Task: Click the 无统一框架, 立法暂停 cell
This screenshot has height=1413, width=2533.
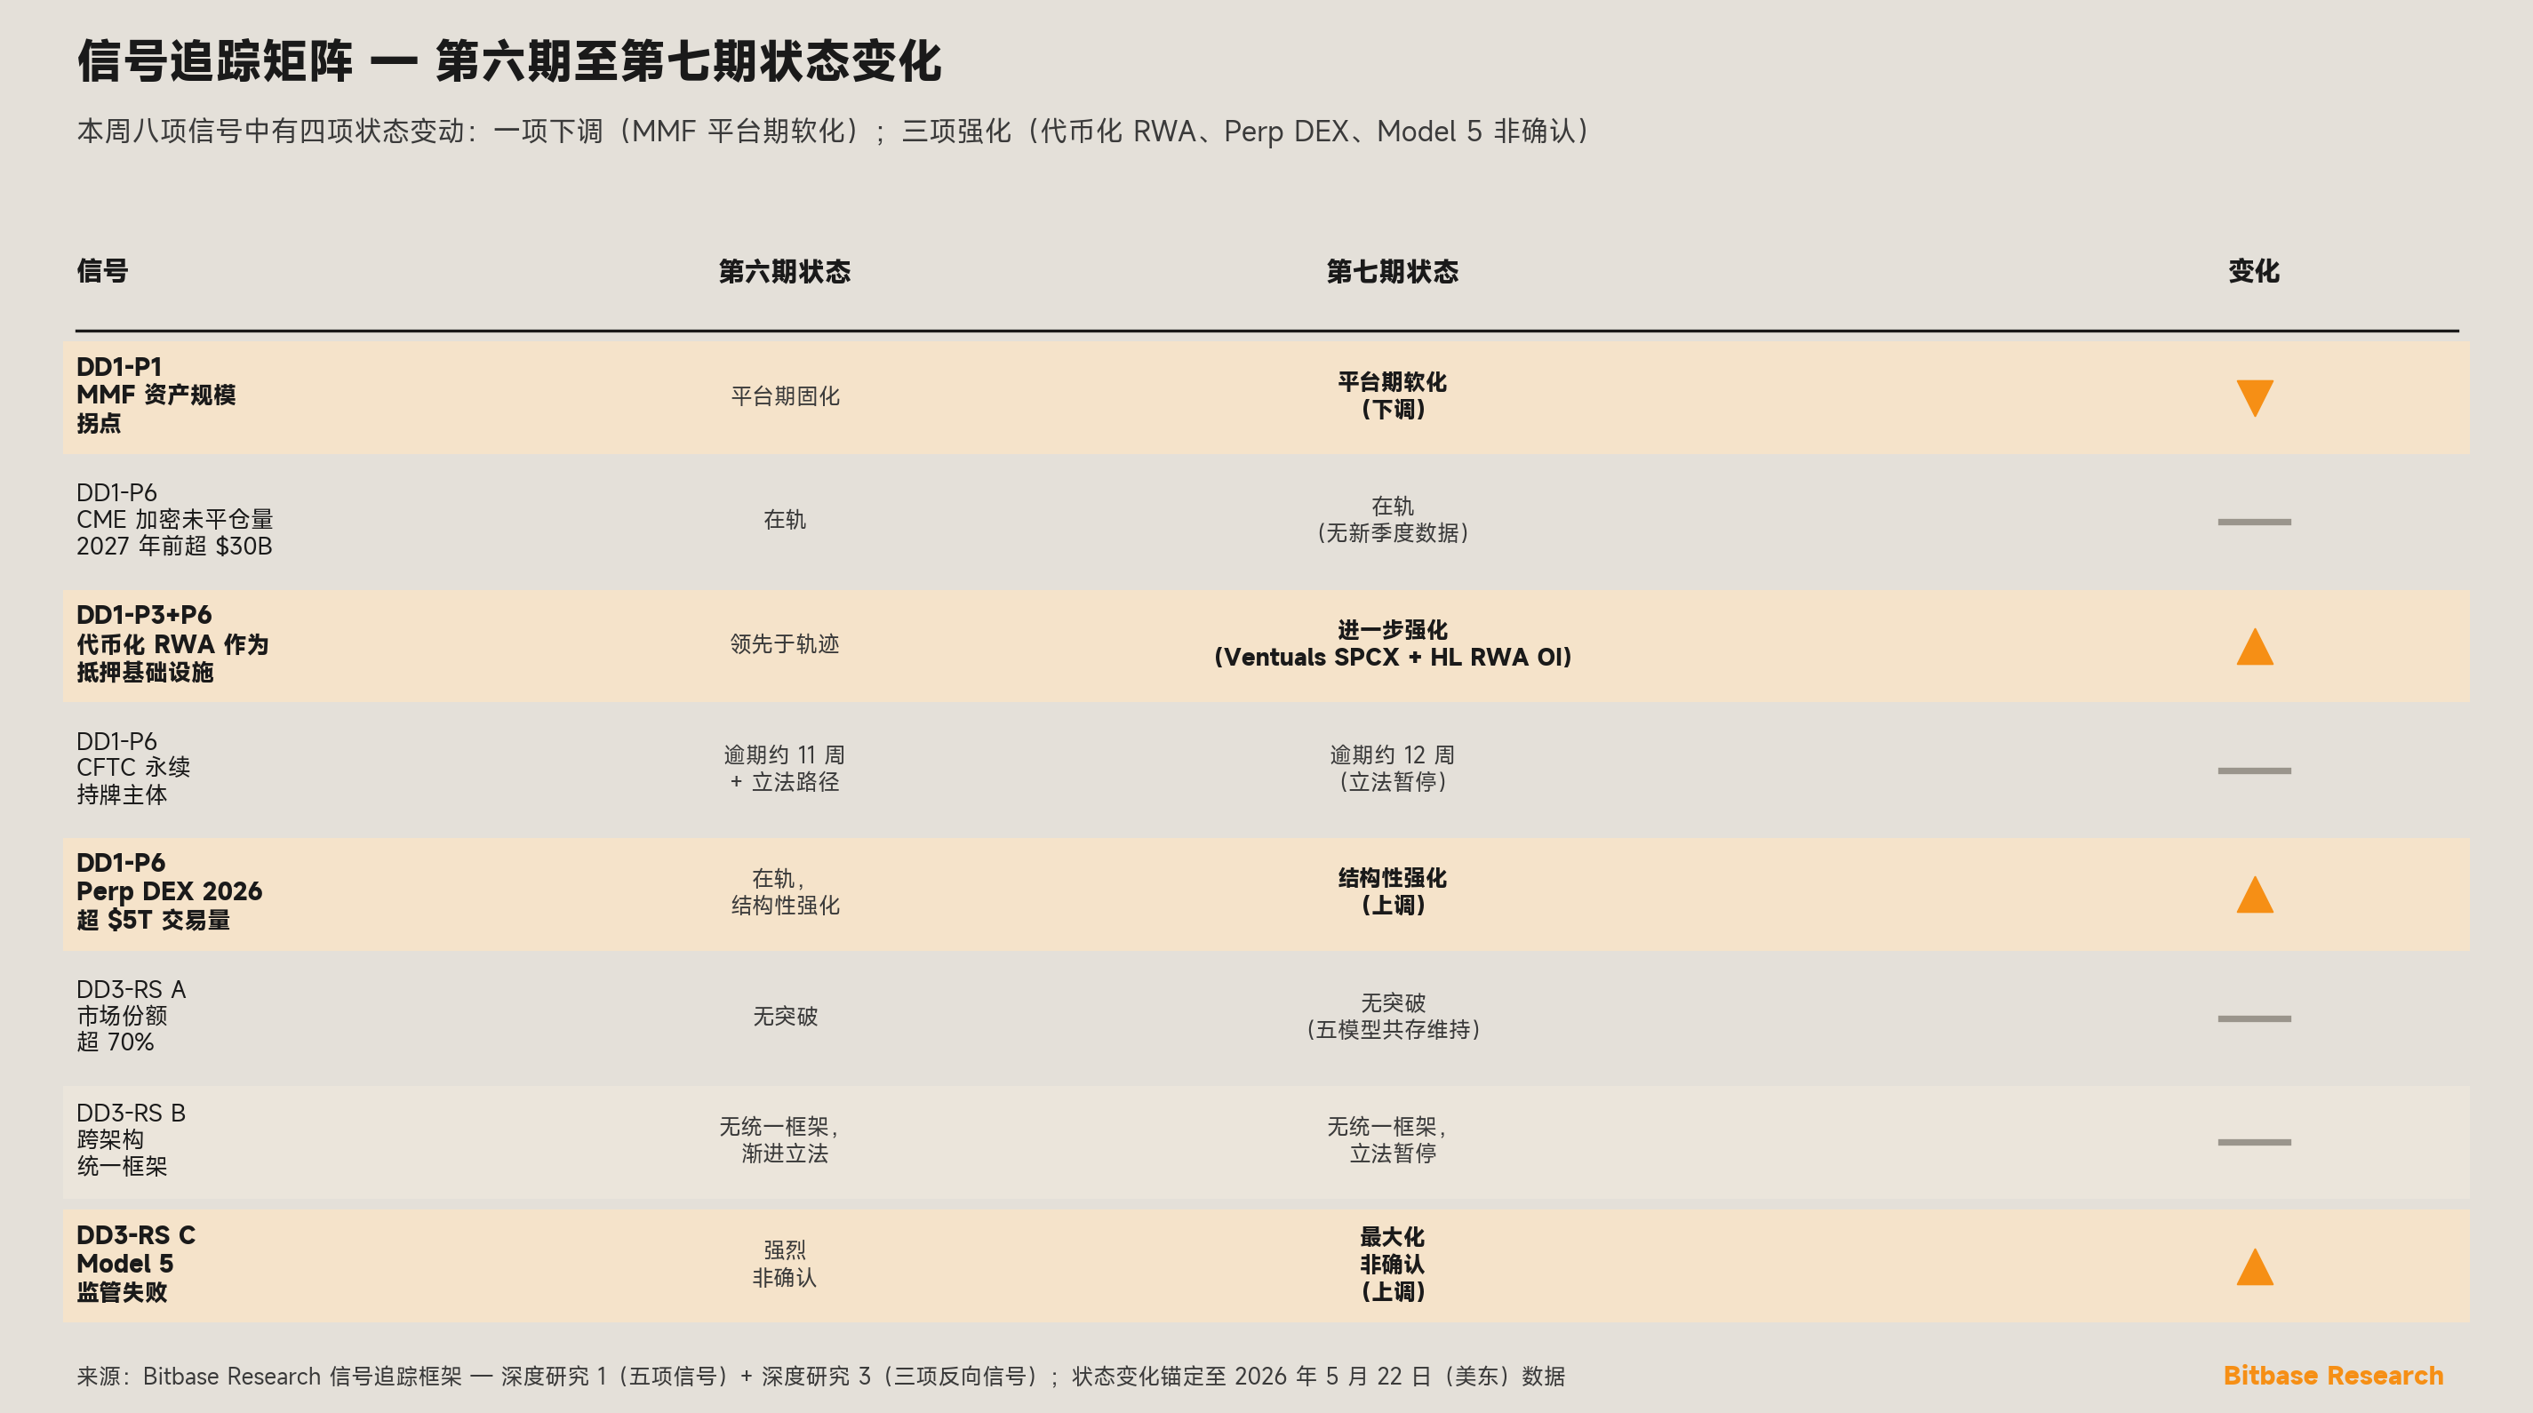Action: click(x=1386, y=1139)
